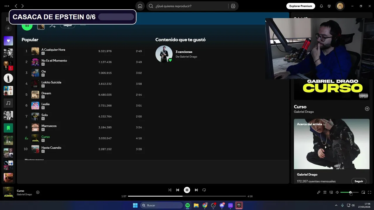Viewport: 374px width, 210px height.
Task: Show hidden tray icons chevron
Action: pos(336,205)
